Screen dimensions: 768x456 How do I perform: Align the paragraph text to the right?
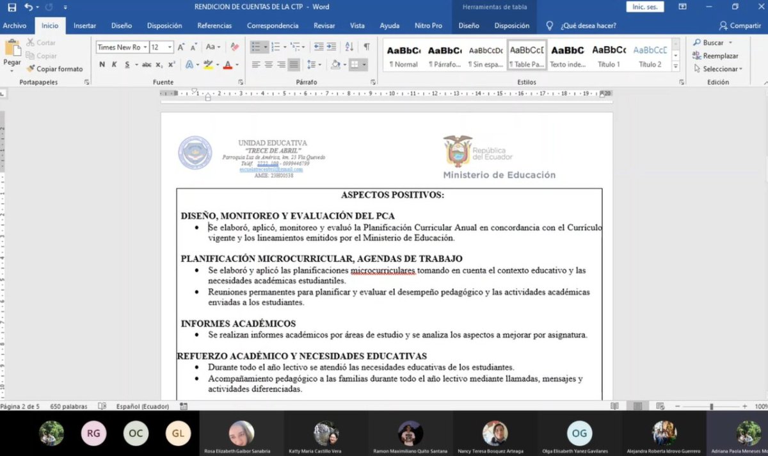coord(281,65)
